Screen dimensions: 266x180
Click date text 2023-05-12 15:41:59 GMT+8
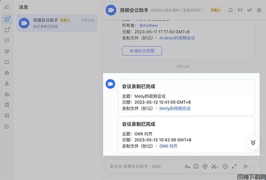pyautogui.click(x=163, y=102)
